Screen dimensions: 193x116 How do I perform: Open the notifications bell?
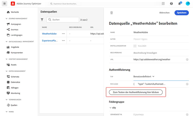pyautogui.click(x=180, y=4)
